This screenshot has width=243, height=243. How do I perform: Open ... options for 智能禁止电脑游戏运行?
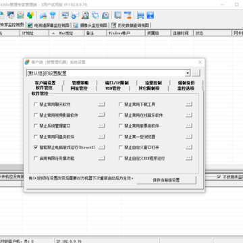(102, 147)
